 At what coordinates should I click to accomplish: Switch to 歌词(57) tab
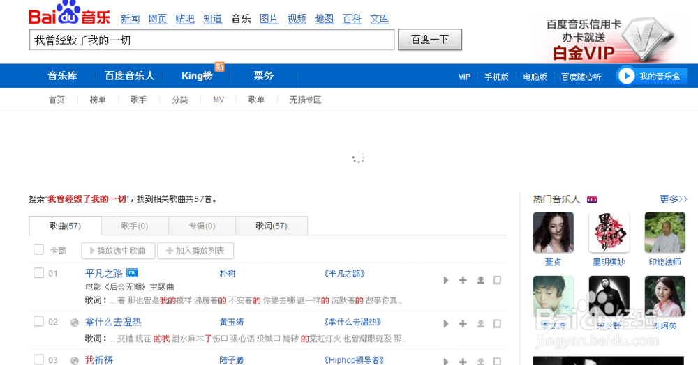272,226
